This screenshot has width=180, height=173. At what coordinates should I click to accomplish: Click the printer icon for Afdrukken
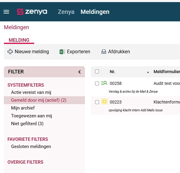(x=104, y=52)
